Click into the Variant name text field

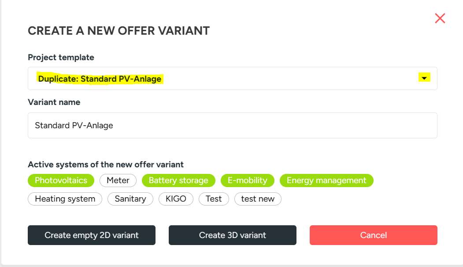232,125
